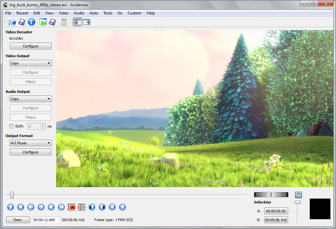Play the loaded video
336x229 pixels.
pyautogui.click(x=10, y=207)
